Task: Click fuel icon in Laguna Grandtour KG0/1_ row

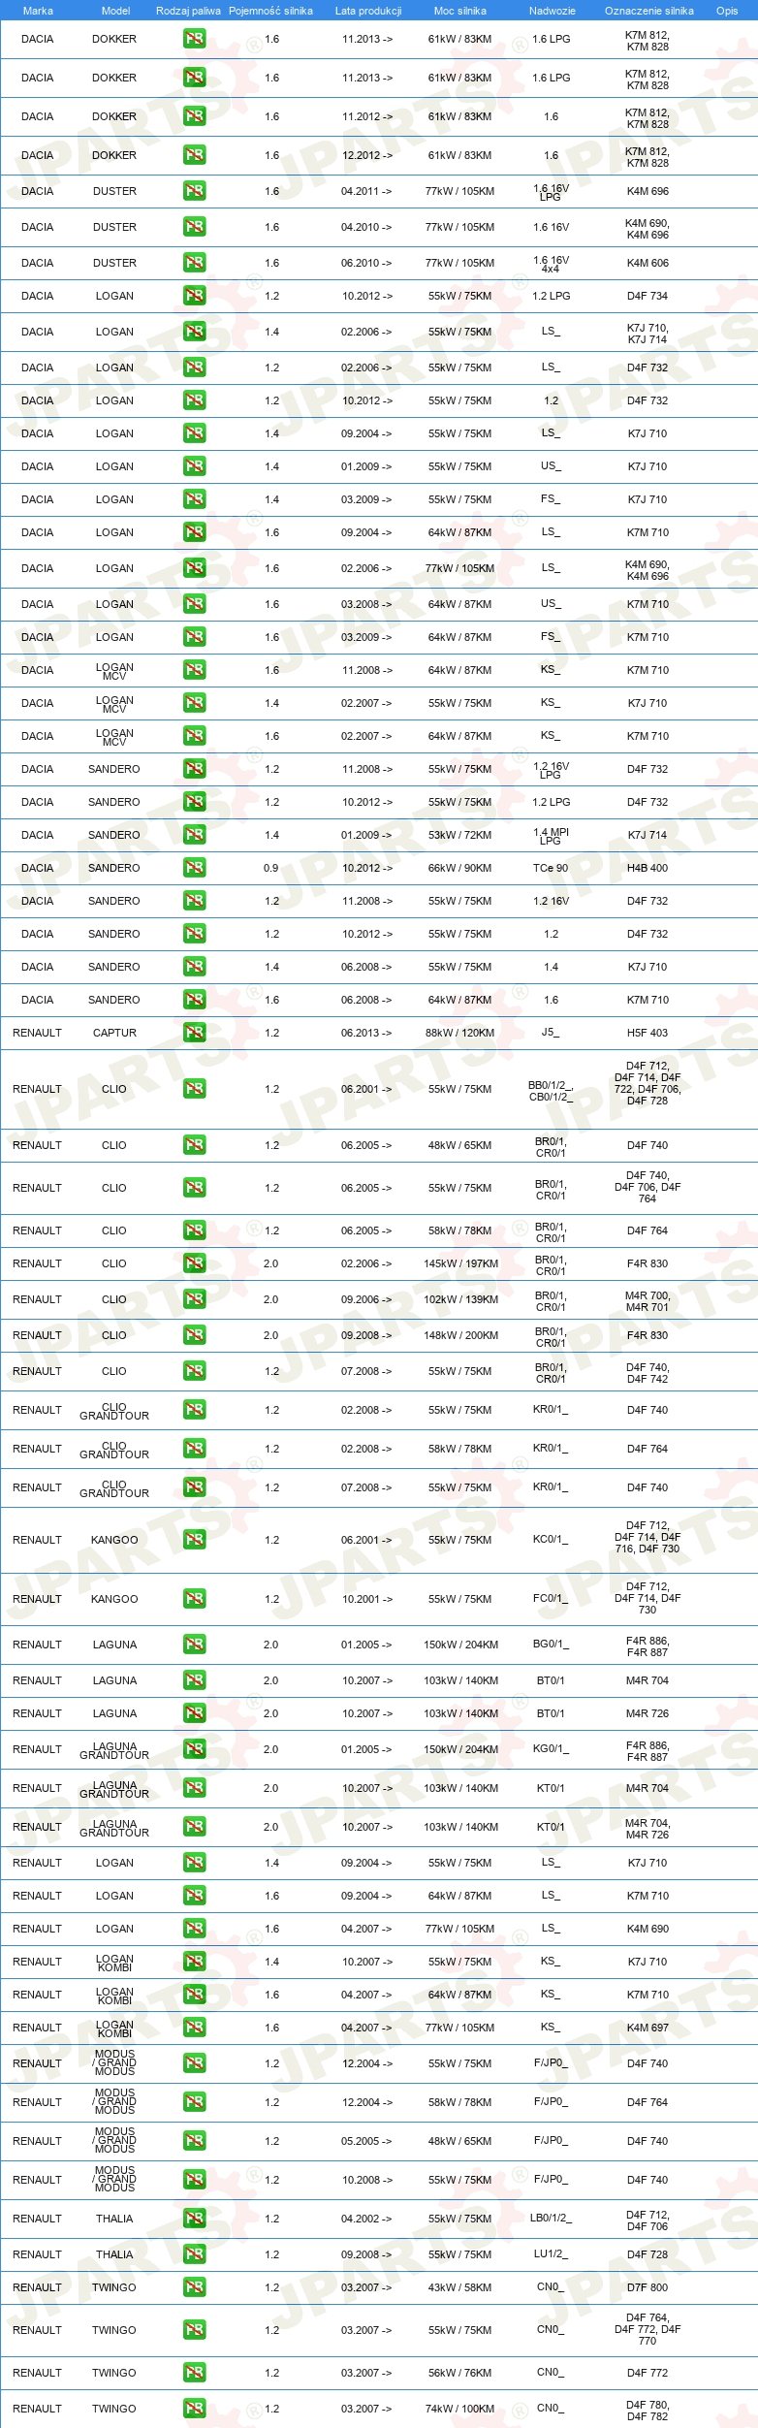Action: click(x=194, y=1749)
